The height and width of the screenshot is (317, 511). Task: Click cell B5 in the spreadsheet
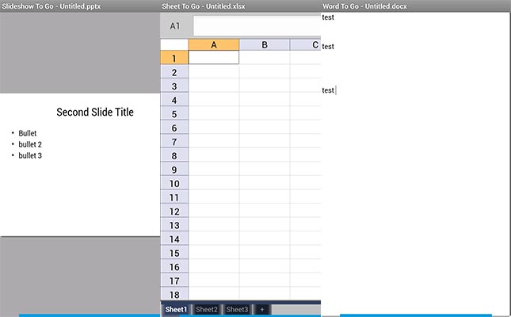click(264, 113)
